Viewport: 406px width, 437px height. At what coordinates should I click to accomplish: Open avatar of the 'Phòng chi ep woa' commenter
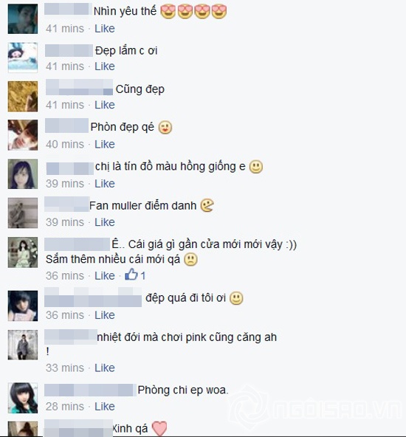point(23,398)
